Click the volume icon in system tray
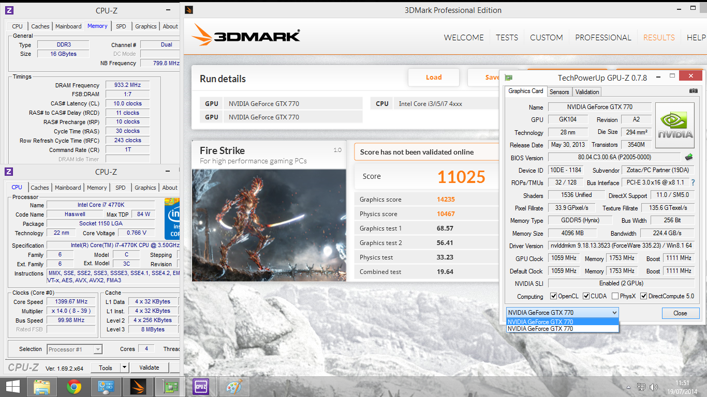 (x=653, y=387)
